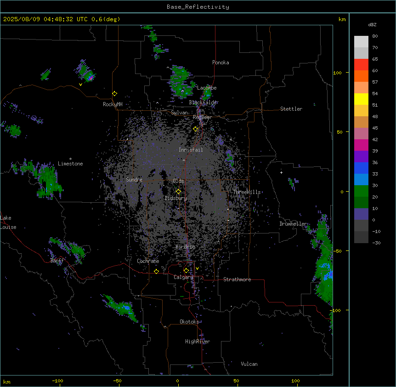Click the asterisk marker above Limestone

pyautogui.click(x=70, y=159)
